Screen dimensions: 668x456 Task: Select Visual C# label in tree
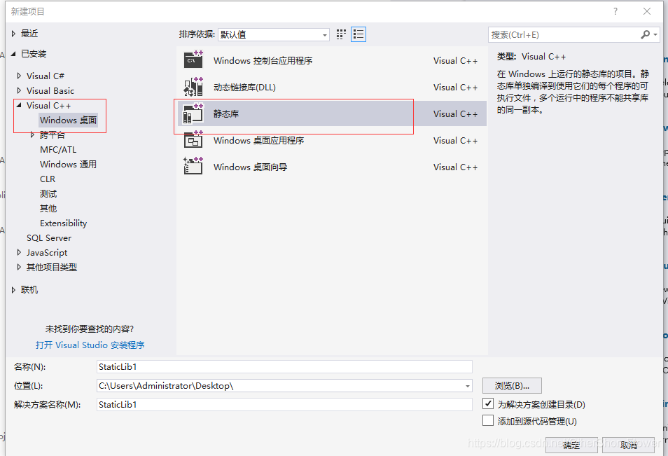click(x=45, y=76)
